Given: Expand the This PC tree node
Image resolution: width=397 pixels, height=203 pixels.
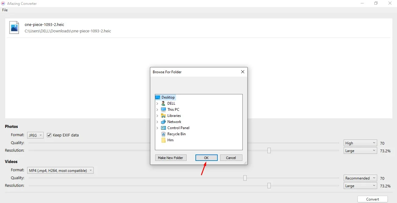Looking at the screenshot, I should [157, 110].
